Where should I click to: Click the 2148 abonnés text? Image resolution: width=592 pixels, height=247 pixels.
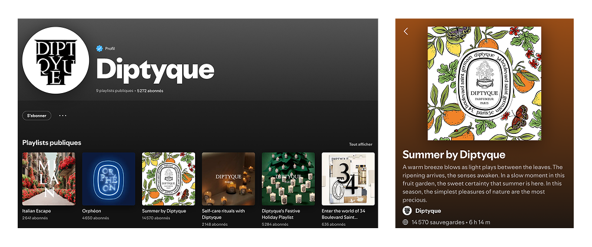click(x=215, y=225)
